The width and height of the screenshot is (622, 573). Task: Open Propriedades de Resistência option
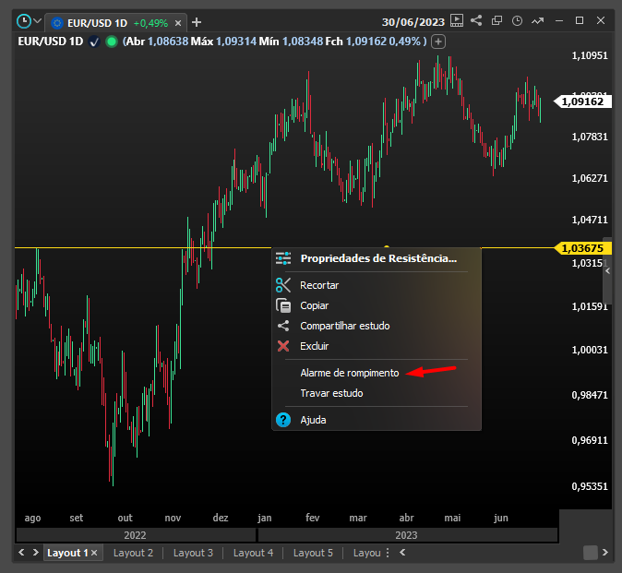click(x=377, y=258)
